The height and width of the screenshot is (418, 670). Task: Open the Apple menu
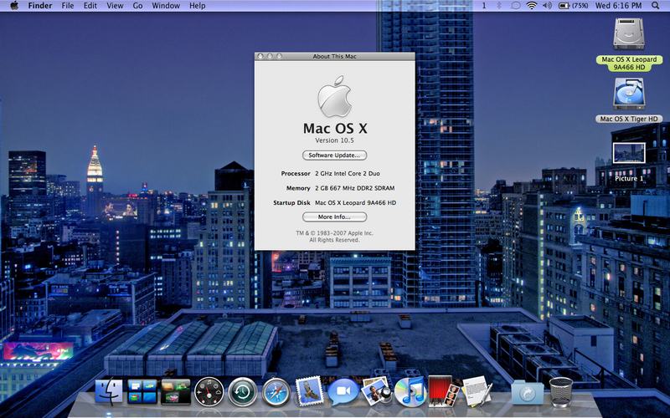pos(14,6)
